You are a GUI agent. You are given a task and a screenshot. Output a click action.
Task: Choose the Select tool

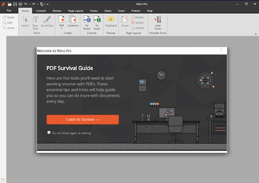click(25, 22)
